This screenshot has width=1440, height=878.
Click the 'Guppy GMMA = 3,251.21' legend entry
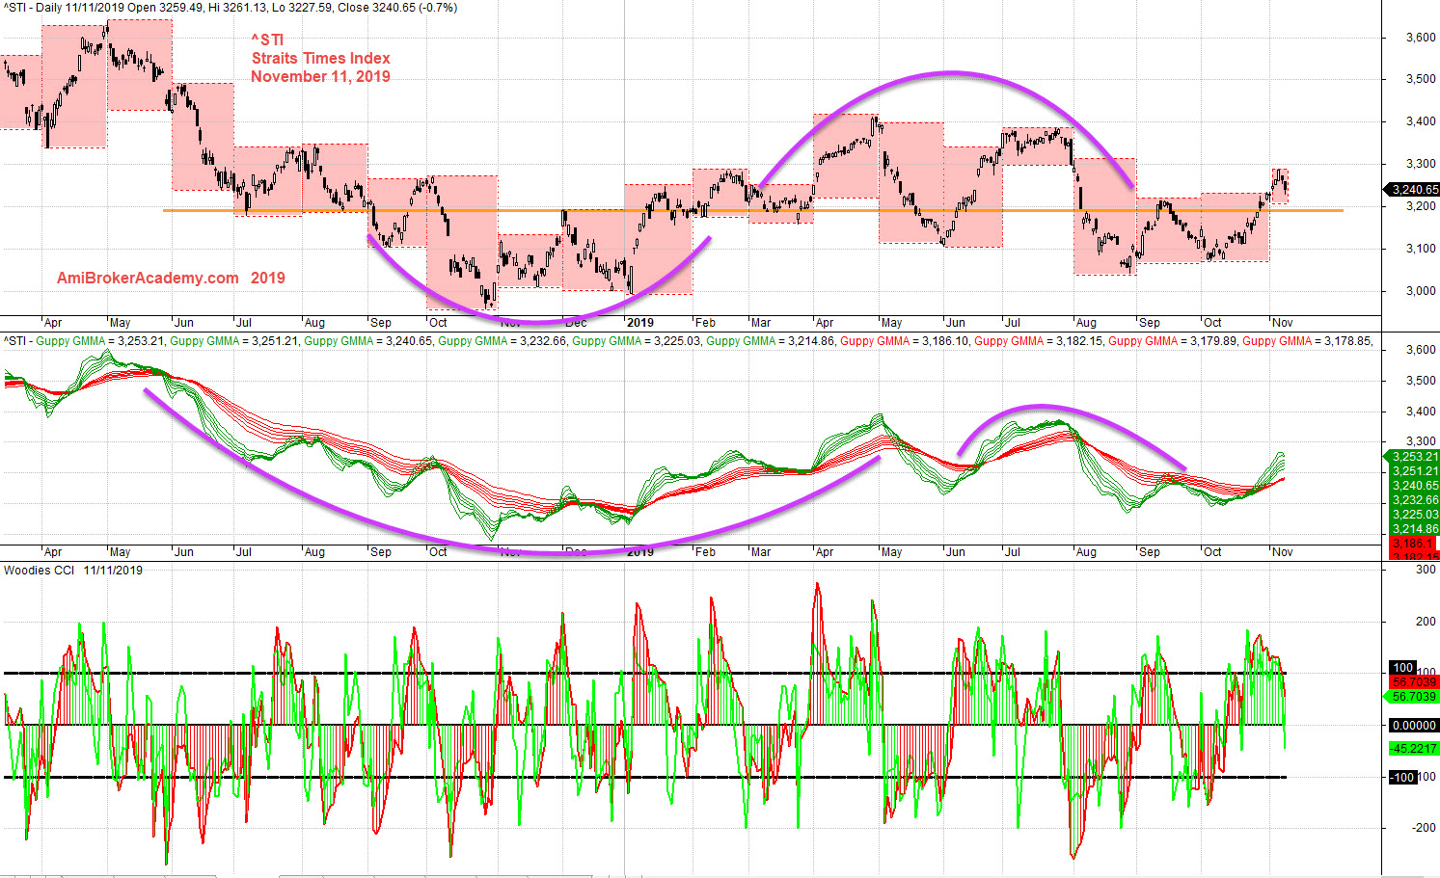(234, 341)
